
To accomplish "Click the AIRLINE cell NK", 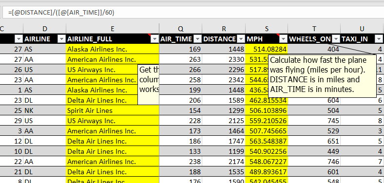I will click(x=44, y=110).
